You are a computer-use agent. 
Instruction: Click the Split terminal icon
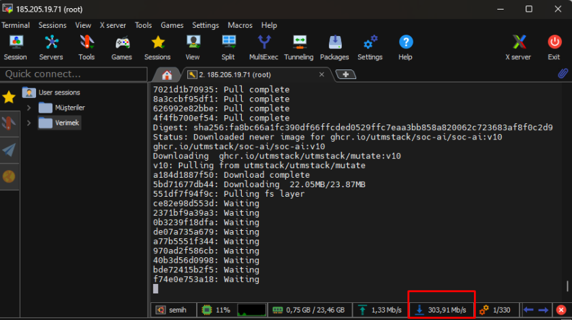coord(228,47)
